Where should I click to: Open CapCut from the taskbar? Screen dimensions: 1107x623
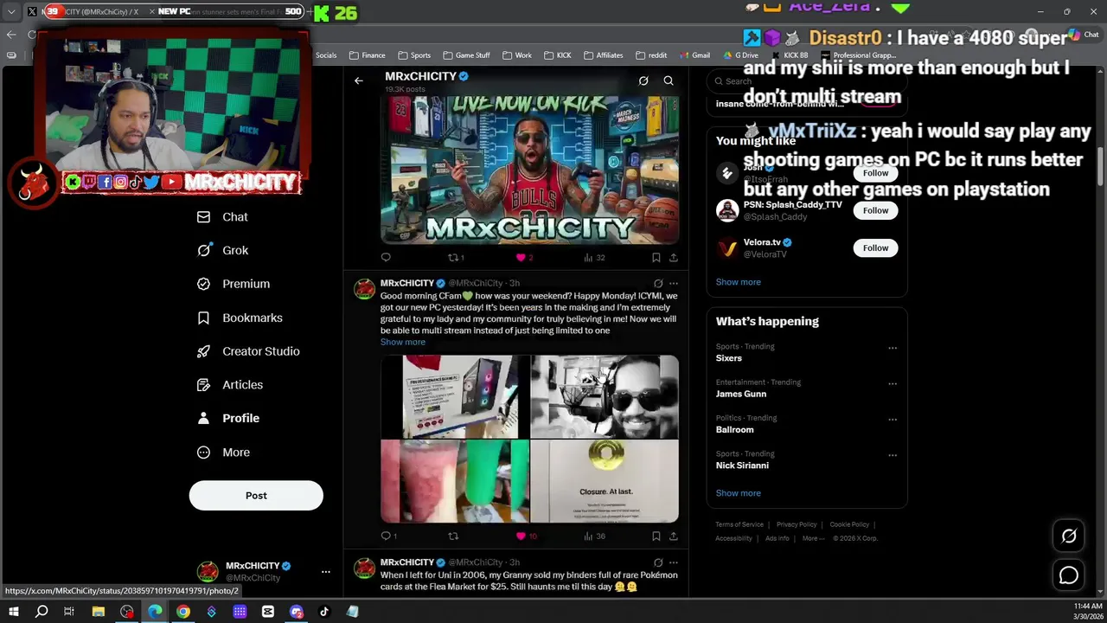pyautogui.click(x=268, y=612)
